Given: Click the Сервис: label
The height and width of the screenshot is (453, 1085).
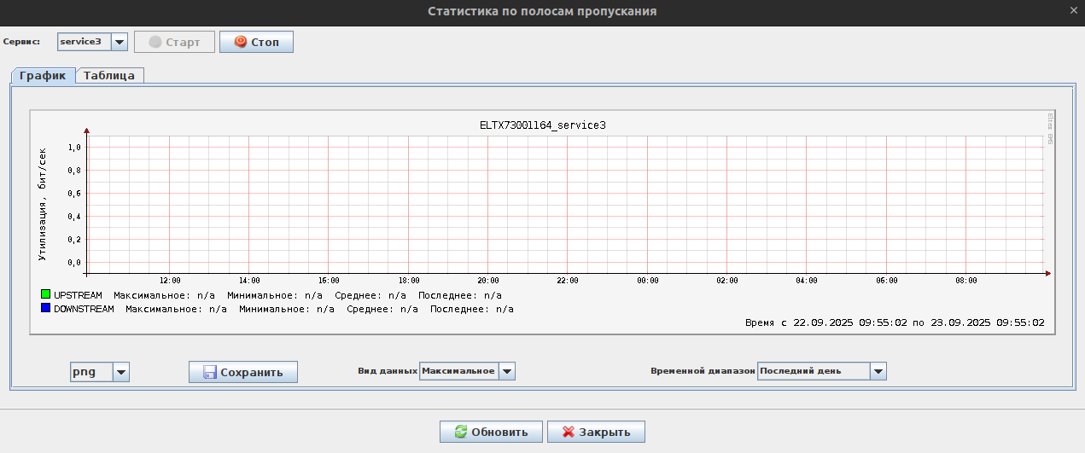Looking at the screenshot, I should (x=21, y=42).
